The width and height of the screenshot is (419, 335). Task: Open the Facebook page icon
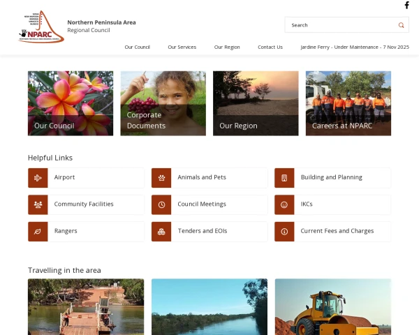click(x=407, y=6)
